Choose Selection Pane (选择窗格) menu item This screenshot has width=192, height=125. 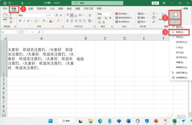tap(182, 77)
